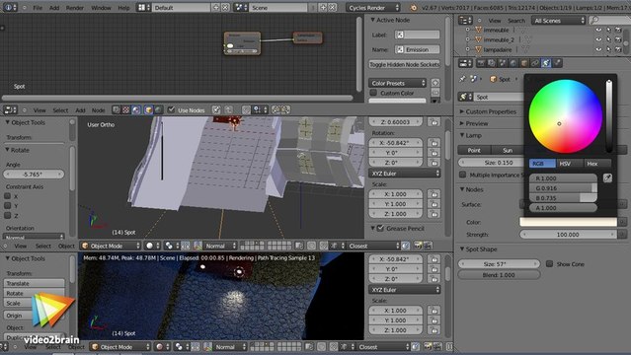
Task: Open the Node menu in node editor
Action: pos(98,109)
